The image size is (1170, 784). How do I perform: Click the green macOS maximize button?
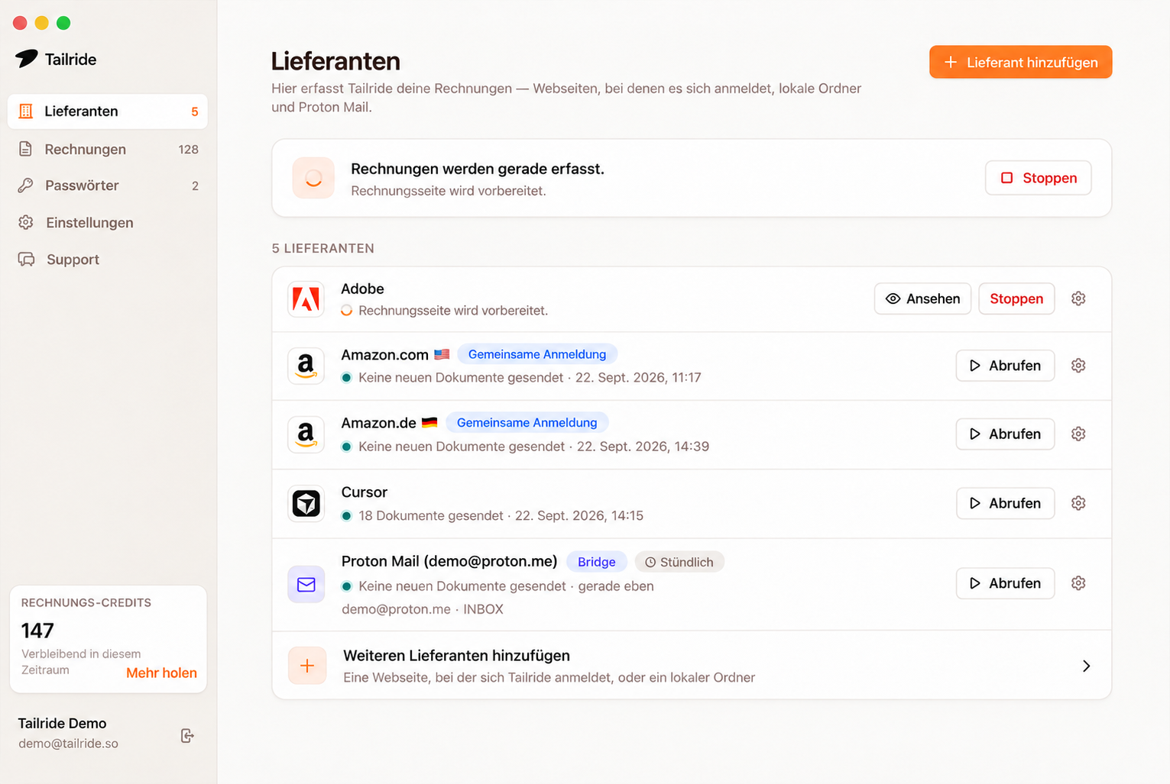tap(63, 23)
